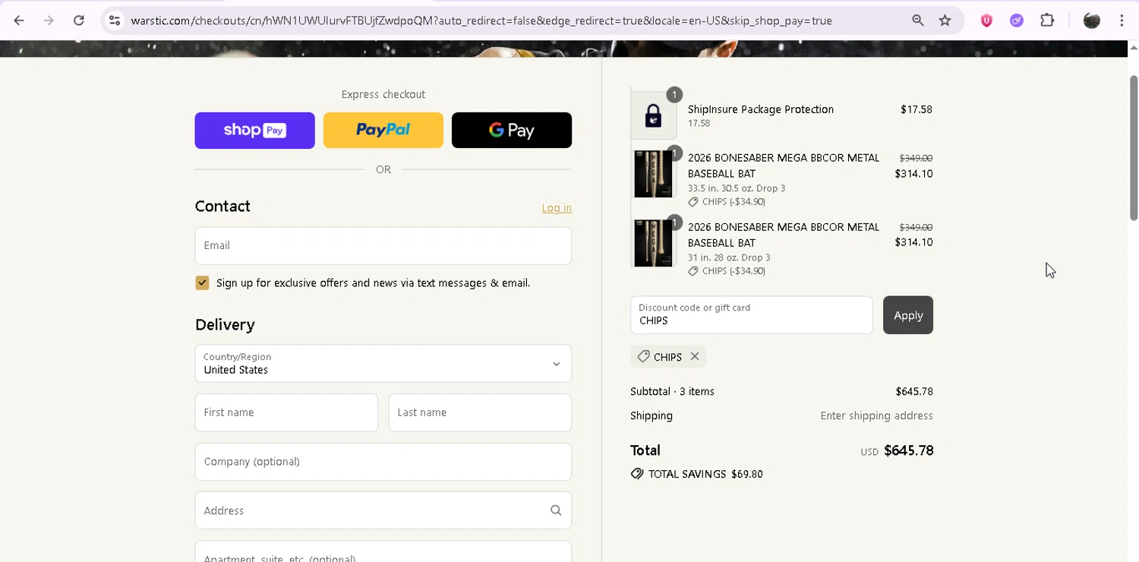Click the First name field
Viewport: 1139px width, 562px height.
286,412
